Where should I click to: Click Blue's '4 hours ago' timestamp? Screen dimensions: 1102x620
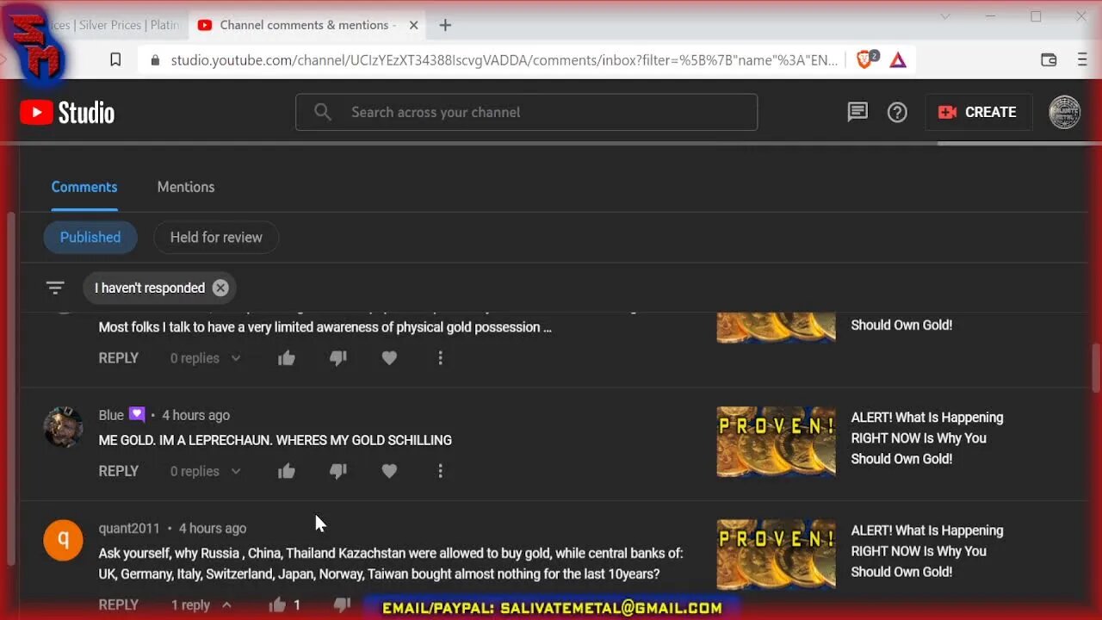pos(195,415)
